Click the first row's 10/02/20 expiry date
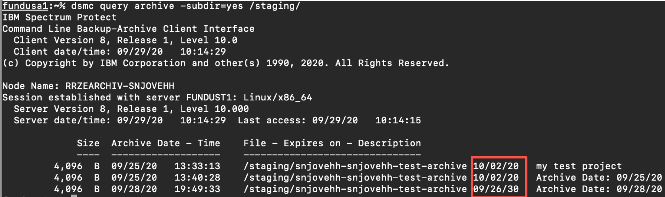 click(496, 166)
